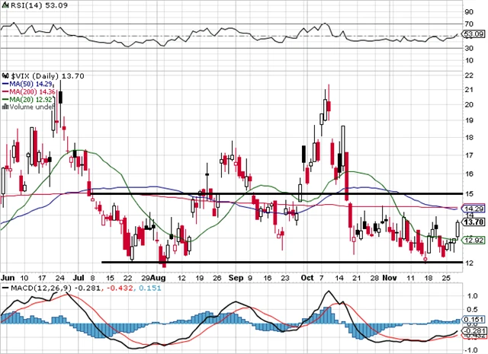Click the blue 14.29 price tag on right axis
Image resolution: width=488 pixels, height=354 pixels.
pyautogui.click(x=474, y=209)
